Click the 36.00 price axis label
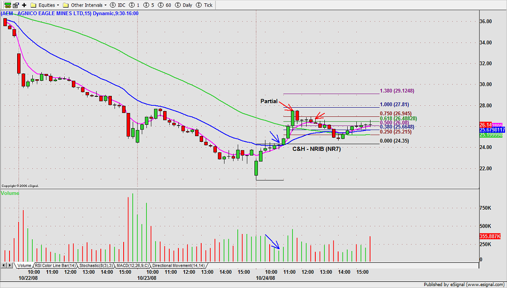The width and height of the screenshot is (507, 288). [x=485, y=21]
